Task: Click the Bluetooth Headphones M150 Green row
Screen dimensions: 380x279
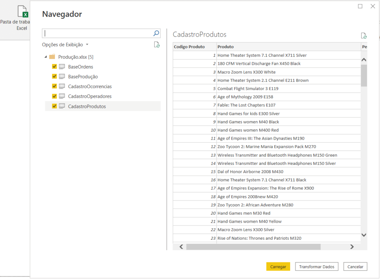Action: tap(267, 155)
